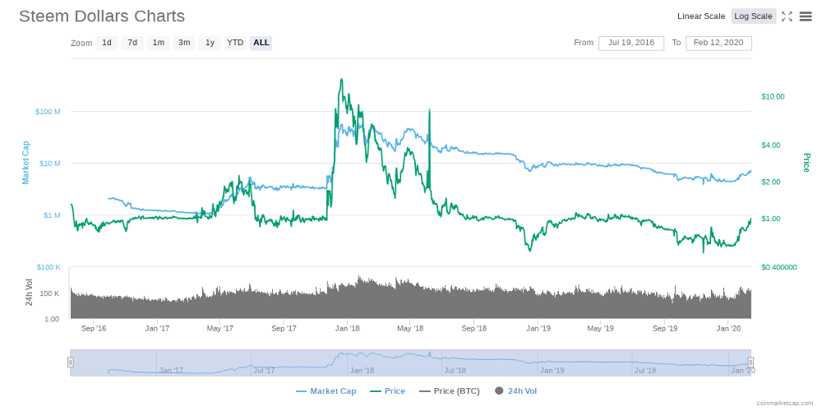Click the Sep '18 x-axis label

click(474, 329)
